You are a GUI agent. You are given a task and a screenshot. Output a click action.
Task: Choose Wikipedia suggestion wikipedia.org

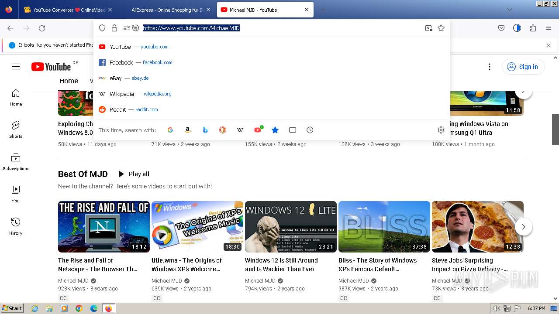pos(272,94)
